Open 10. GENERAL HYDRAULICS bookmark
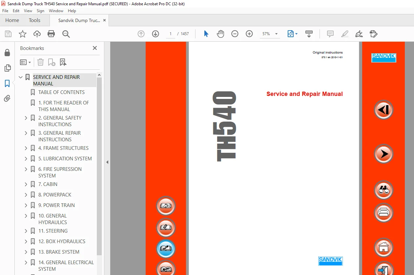 pos(52,219)
